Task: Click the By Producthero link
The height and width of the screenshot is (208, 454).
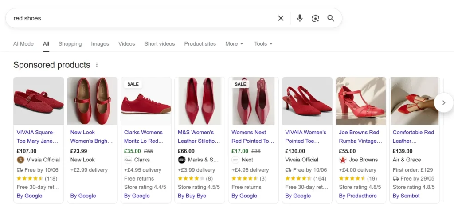Action: 358,196
